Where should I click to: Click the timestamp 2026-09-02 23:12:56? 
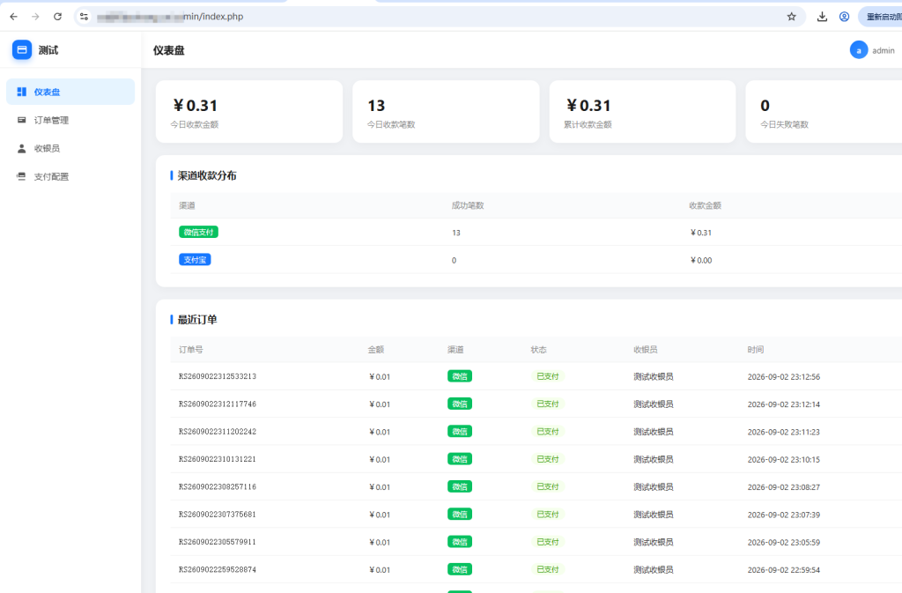(783, 377)
